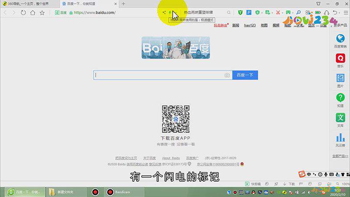Open the About Baidu footer link
The height and width of the screenshot is (197, 350).
[171, 158]
